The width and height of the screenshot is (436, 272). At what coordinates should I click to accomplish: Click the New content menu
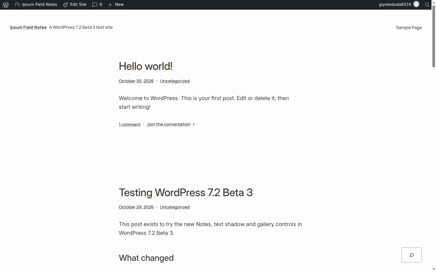[116, 5]
